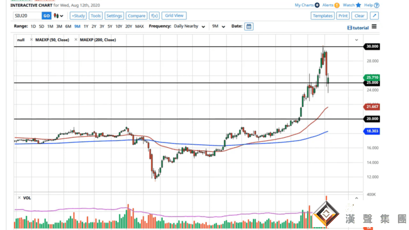Click the Clear button
This screenshot has height=230, width=409.
(x=359, y=16)
